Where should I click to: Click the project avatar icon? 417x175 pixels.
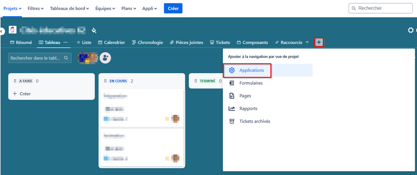click(x=13, y=30)
